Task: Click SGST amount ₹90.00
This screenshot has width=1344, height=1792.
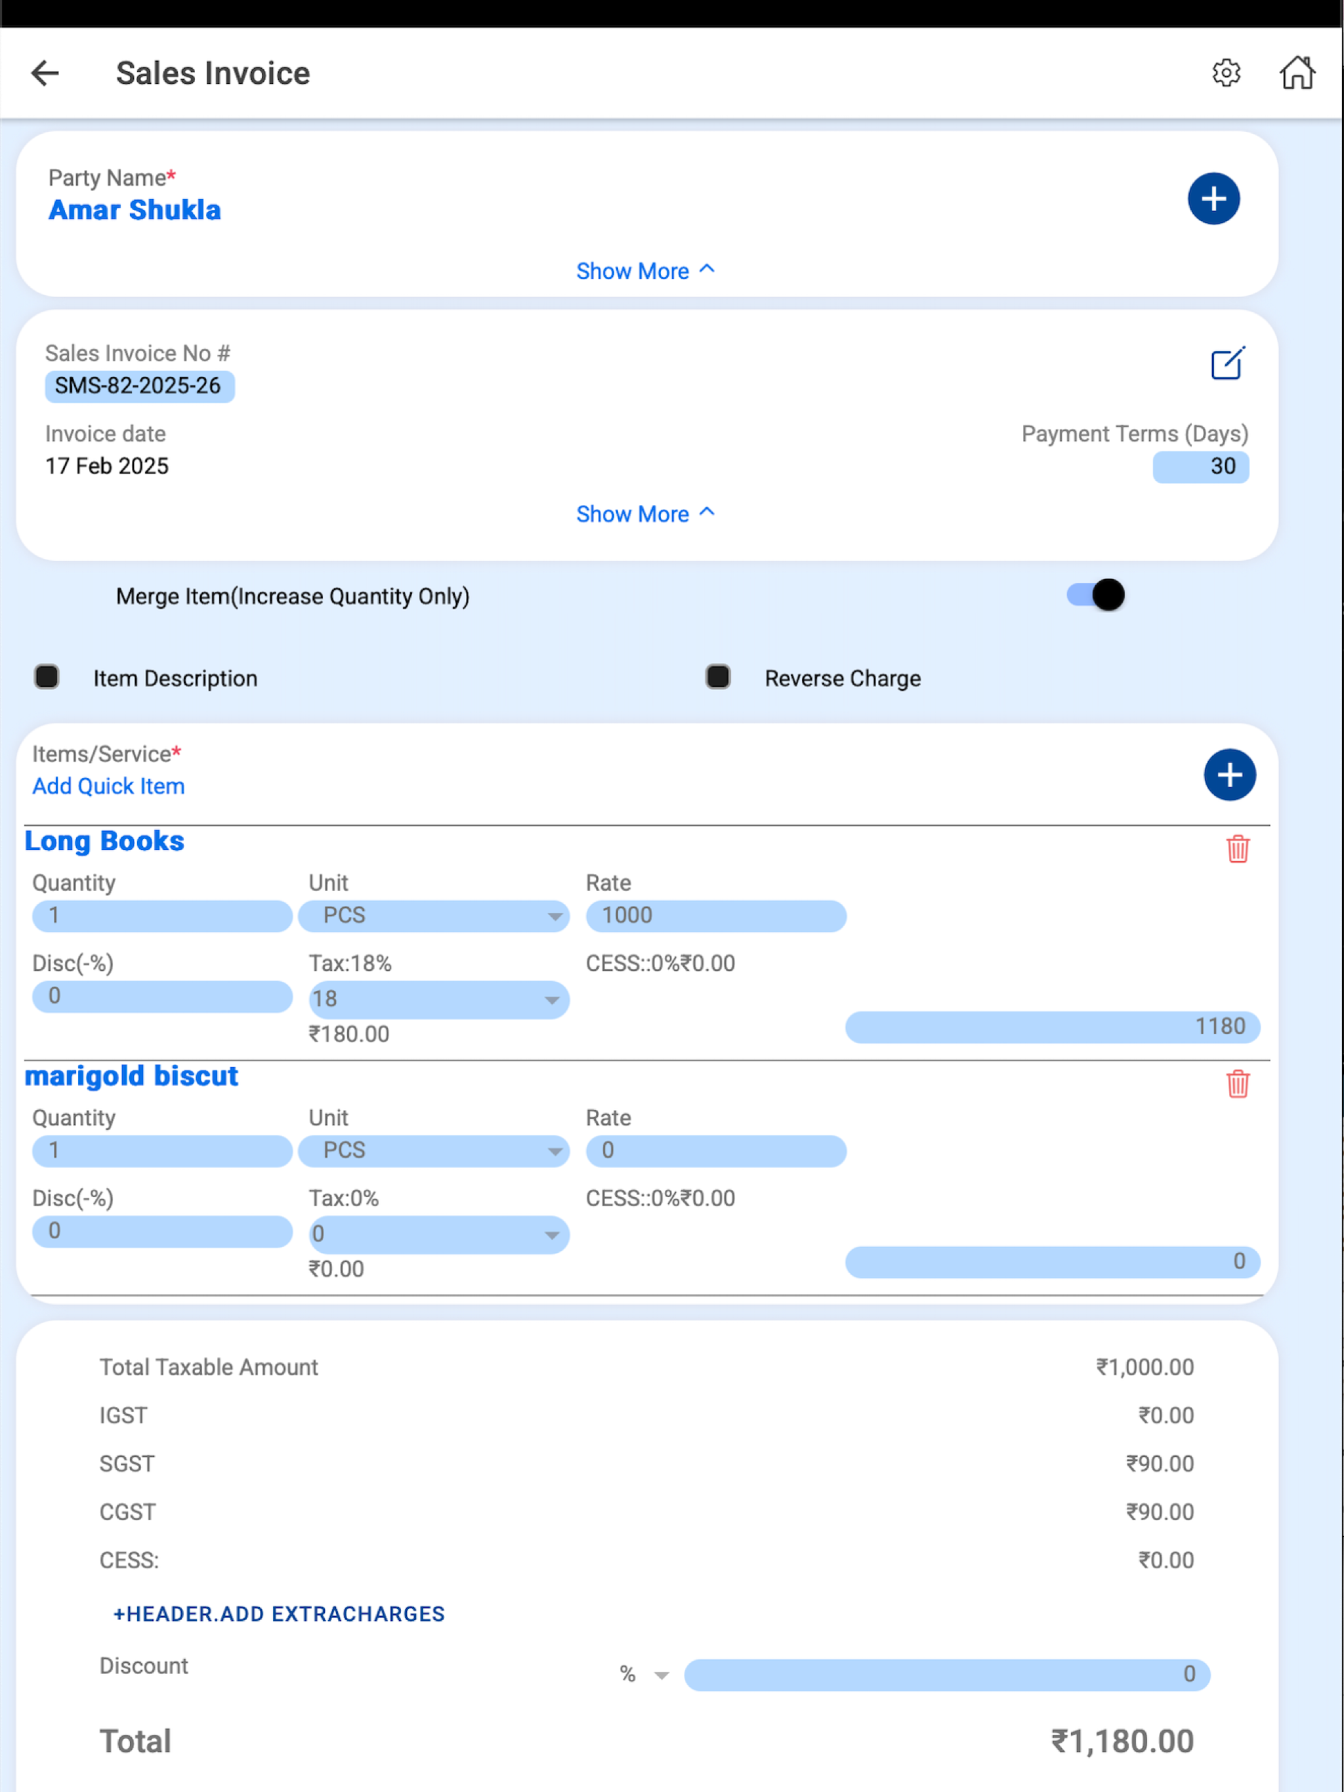Action: point(1159,1464)
